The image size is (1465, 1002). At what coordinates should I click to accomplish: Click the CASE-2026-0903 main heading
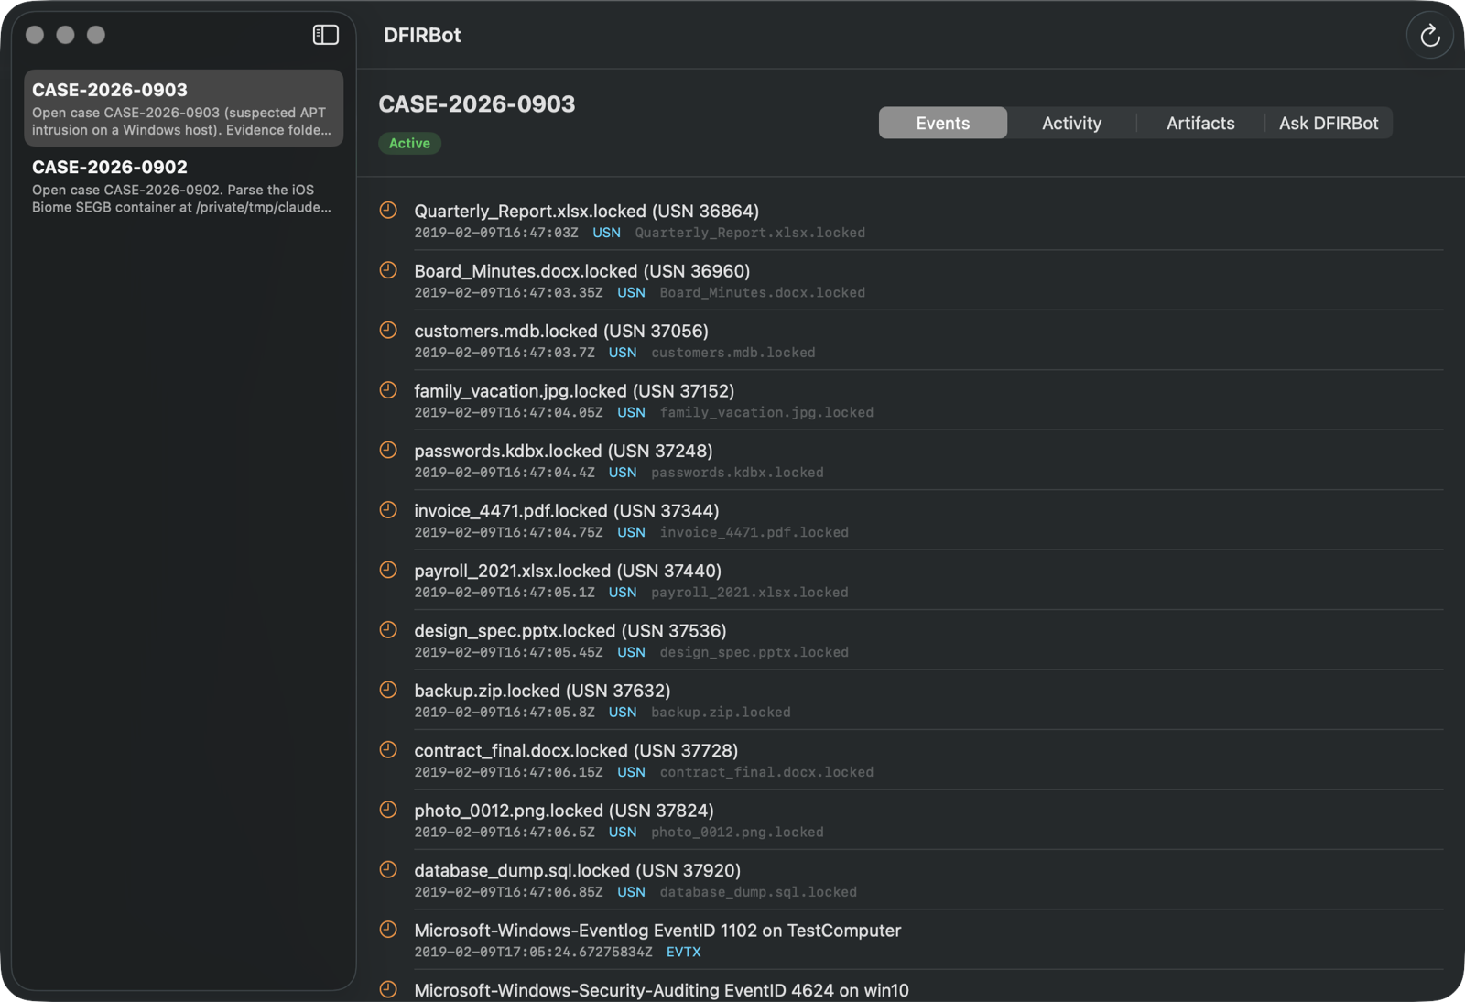click(x=477, y=104)
